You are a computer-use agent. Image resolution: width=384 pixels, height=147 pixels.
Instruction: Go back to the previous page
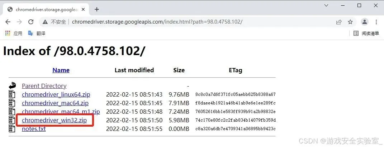coord(8,22)
